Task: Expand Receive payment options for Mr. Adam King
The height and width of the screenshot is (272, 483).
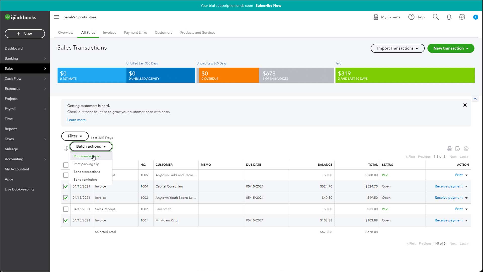Action: coord(467,220)
